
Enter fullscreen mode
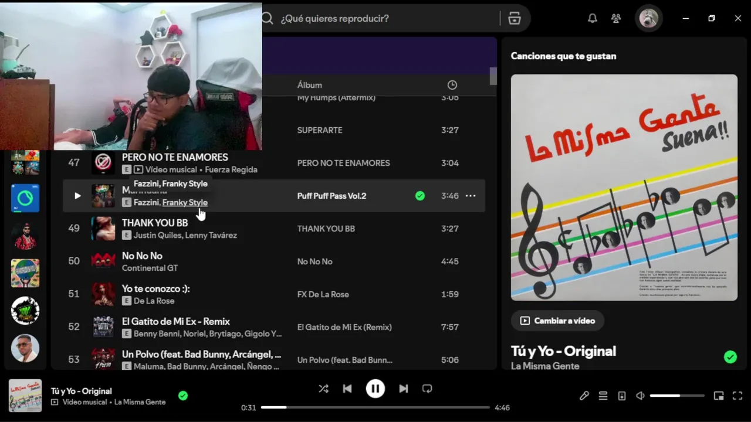click(x=738, y=396)
